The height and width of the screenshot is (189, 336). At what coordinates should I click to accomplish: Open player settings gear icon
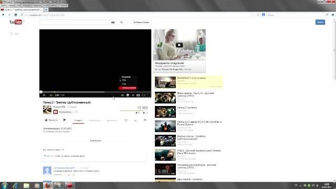click(x=128, y=95)
